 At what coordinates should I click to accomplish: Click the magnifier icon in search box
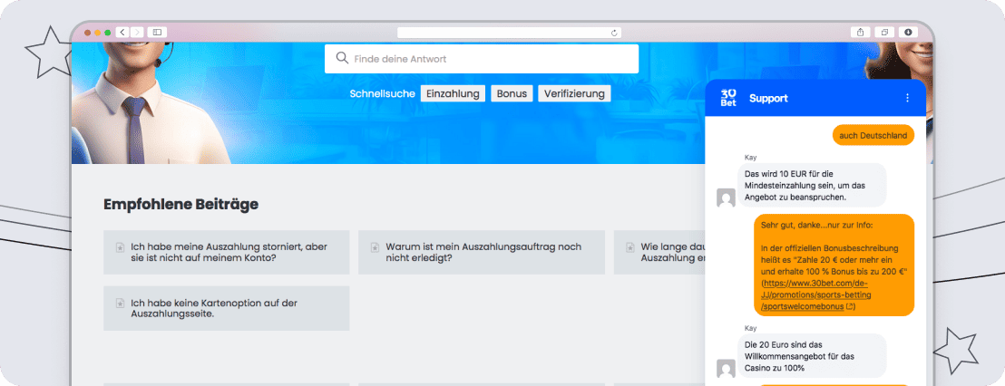(x=342, y=59)
